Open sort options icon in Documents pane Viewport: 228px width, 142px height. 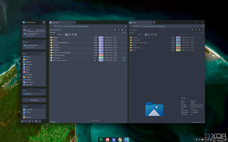(x=112, y=30)
